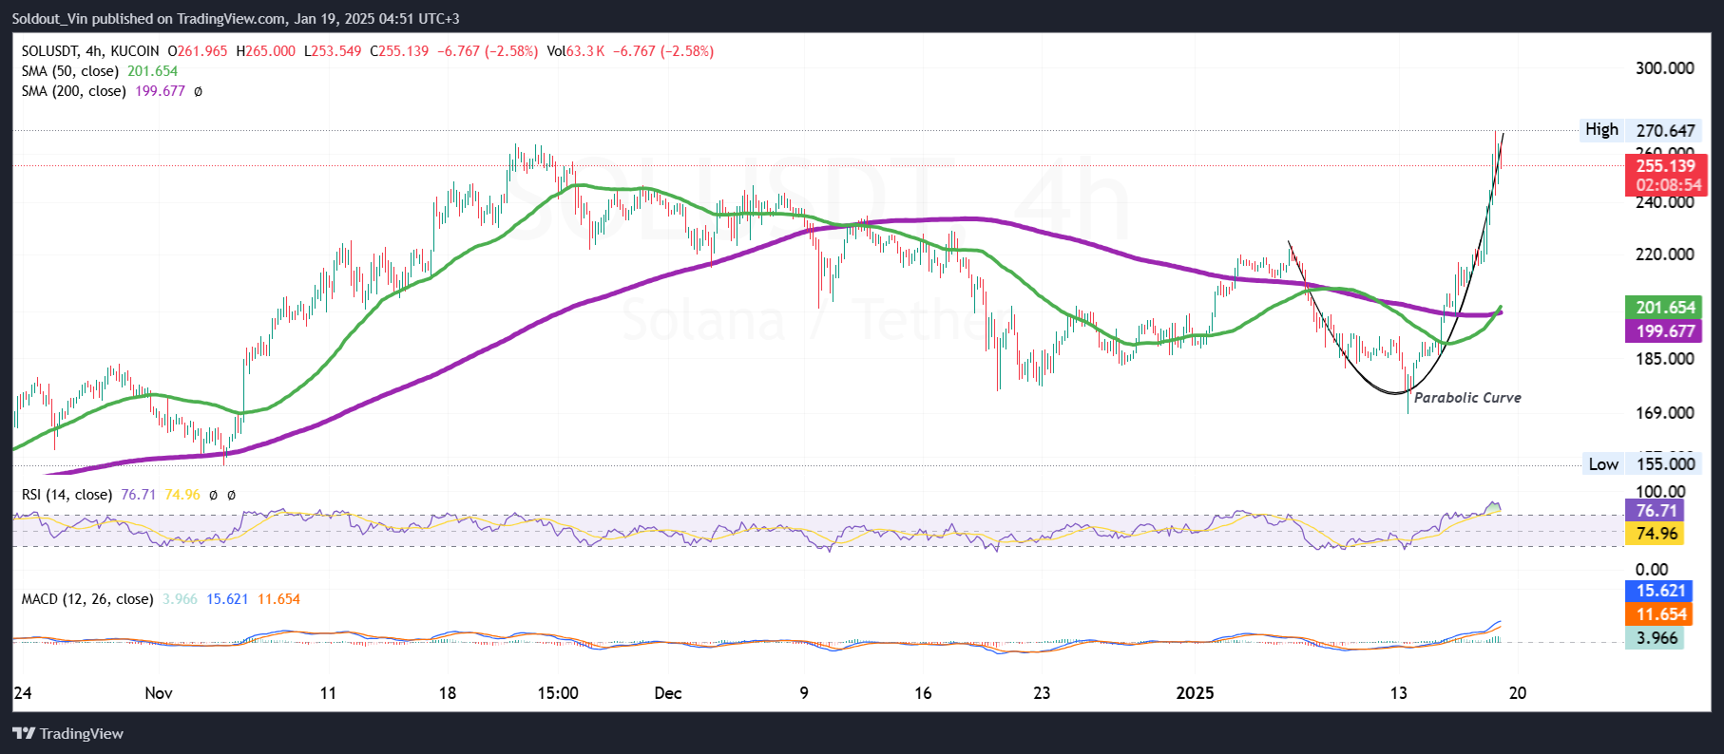Click the RSI value tag 76.71
Image resolution: width=1724 pixels, height=754 pixels.
pyautogui.click(x=1655, y=511)
